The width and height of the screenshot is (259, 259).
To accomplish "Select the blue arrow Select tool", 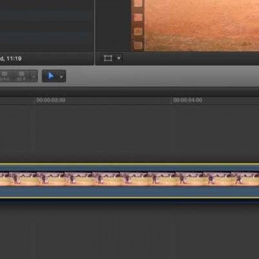I will pyautogui.click(x=50, y=76).
